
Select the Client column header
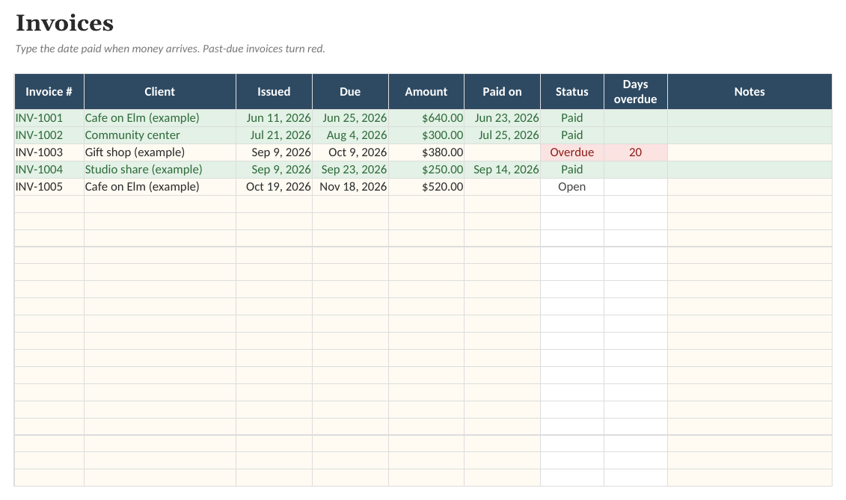point(160,92)
